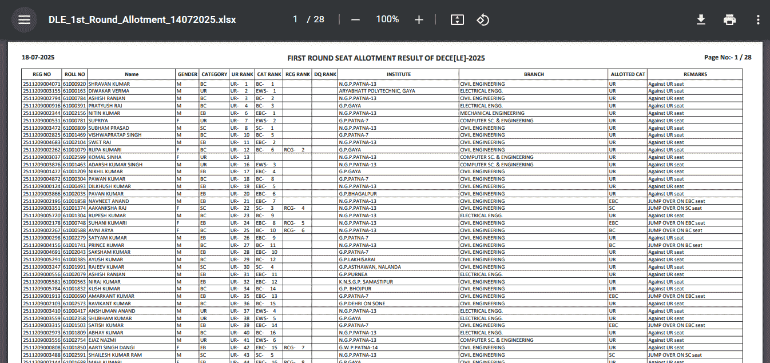Click the REMARKS column header
This screenshot has height=363, width=770.
point(694,74)
